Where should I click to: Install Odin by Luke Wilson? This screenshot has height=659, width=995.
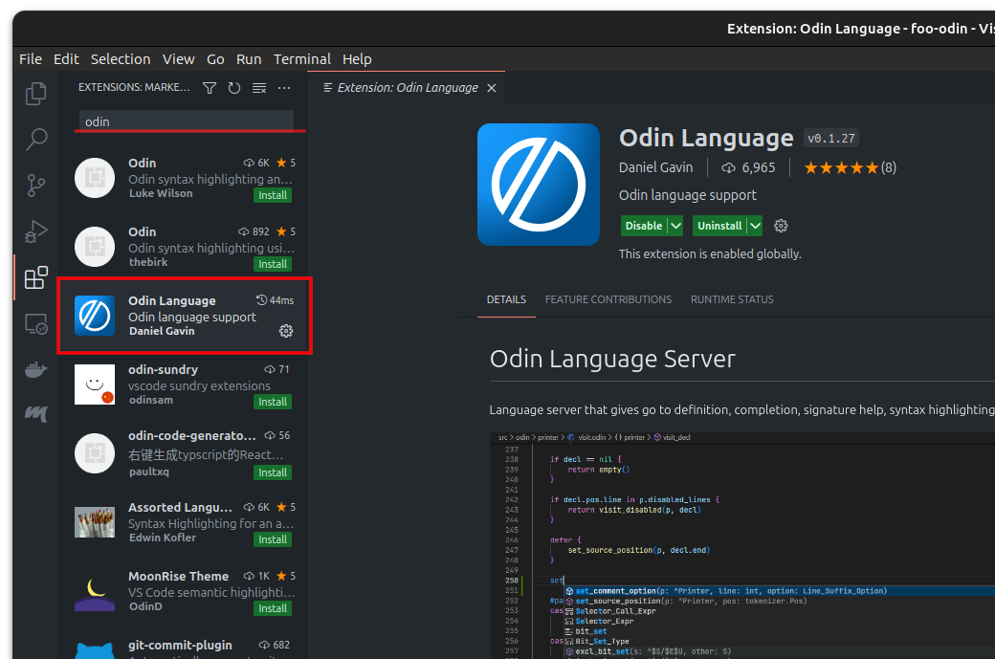(273, 195)
